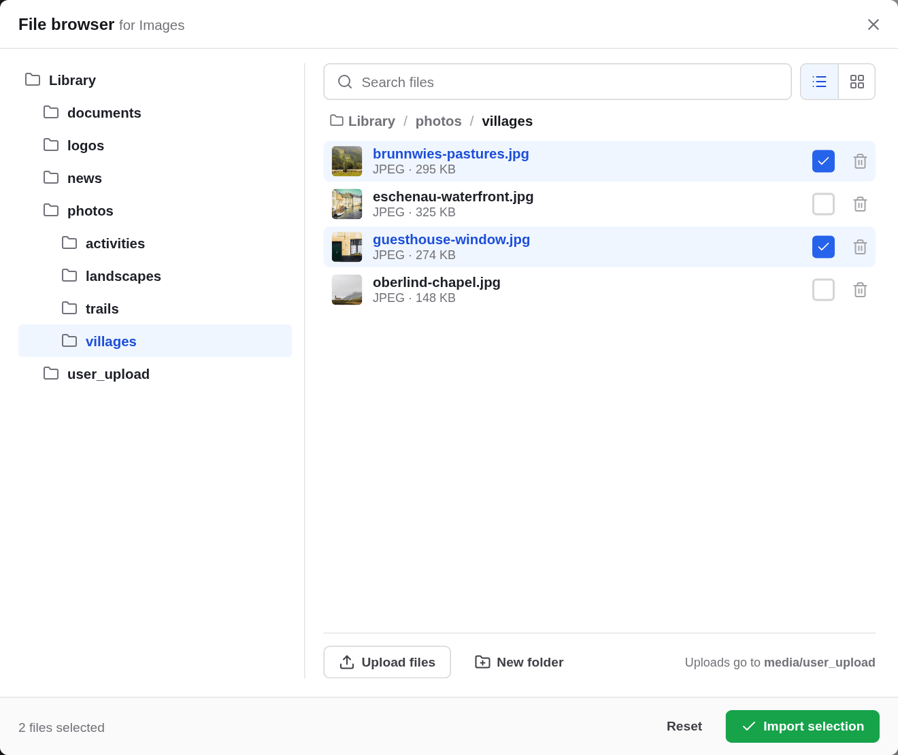Remove guesthouse-window.jpg using trash icon
The image size is (898, 755).
coord(860,247)
